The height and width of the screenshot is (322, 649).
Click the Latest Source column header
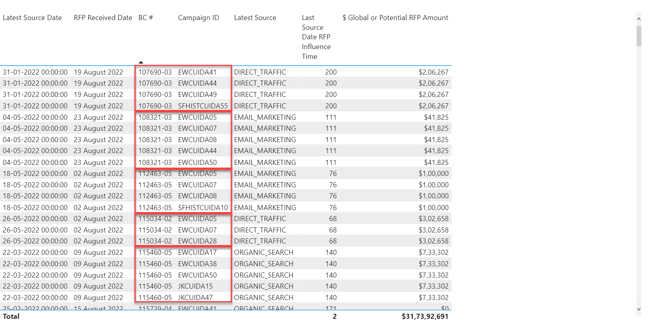click(255, 18)
